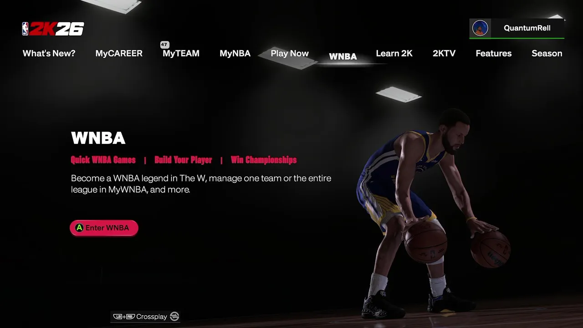The height and width of the screenshot is (328, 583).
Task: Click the LB+RB controller button icon
Action: coord(124,317)
